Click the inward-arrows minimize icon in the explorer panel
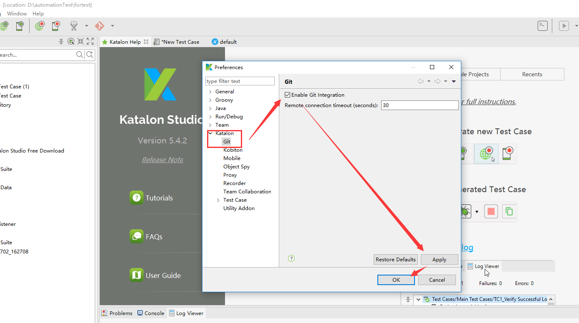579x323 pixels. point(81,41)
